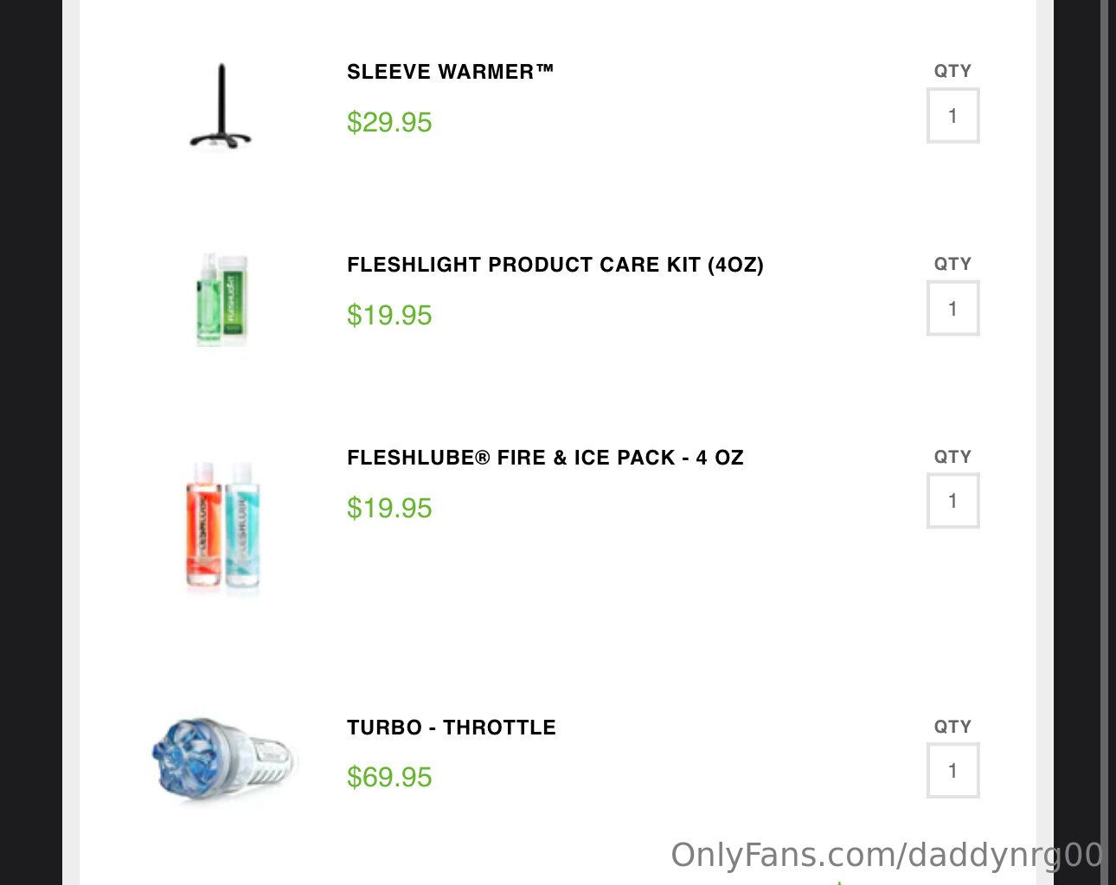
Task: Click the Product Care Kit bottles image
Action: (x=222, y=300)
